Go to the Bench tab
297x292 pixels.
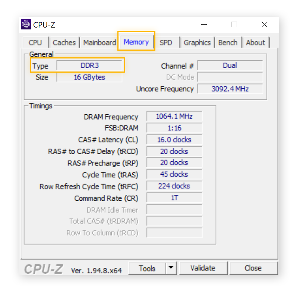(x=228, y=42)
